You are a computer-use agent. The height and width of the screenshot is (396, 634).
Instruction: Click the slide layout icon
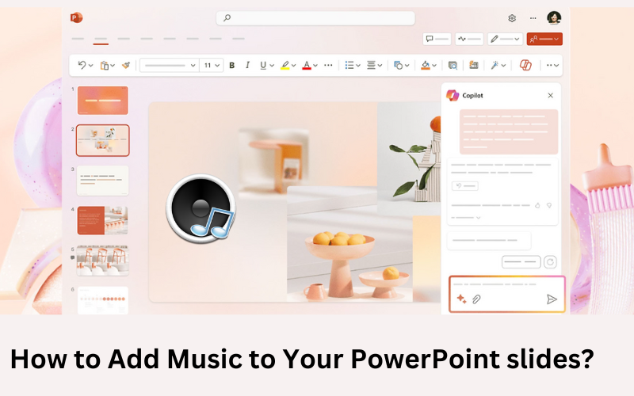tap(473, 65)
